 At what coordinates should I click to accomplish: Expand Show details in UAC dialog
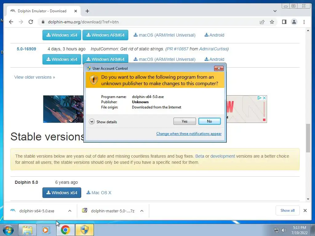click(x=103, y=122)
